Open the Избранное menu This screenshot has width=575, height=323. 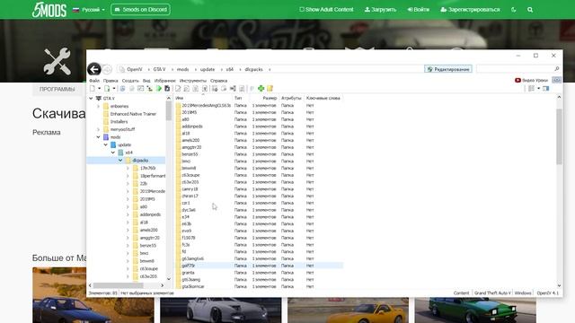pos(164,81)
